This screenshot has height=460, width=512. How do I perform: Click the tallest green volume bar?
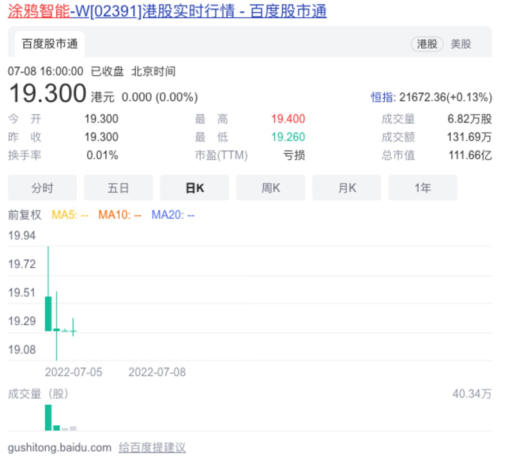coord(48,418)
